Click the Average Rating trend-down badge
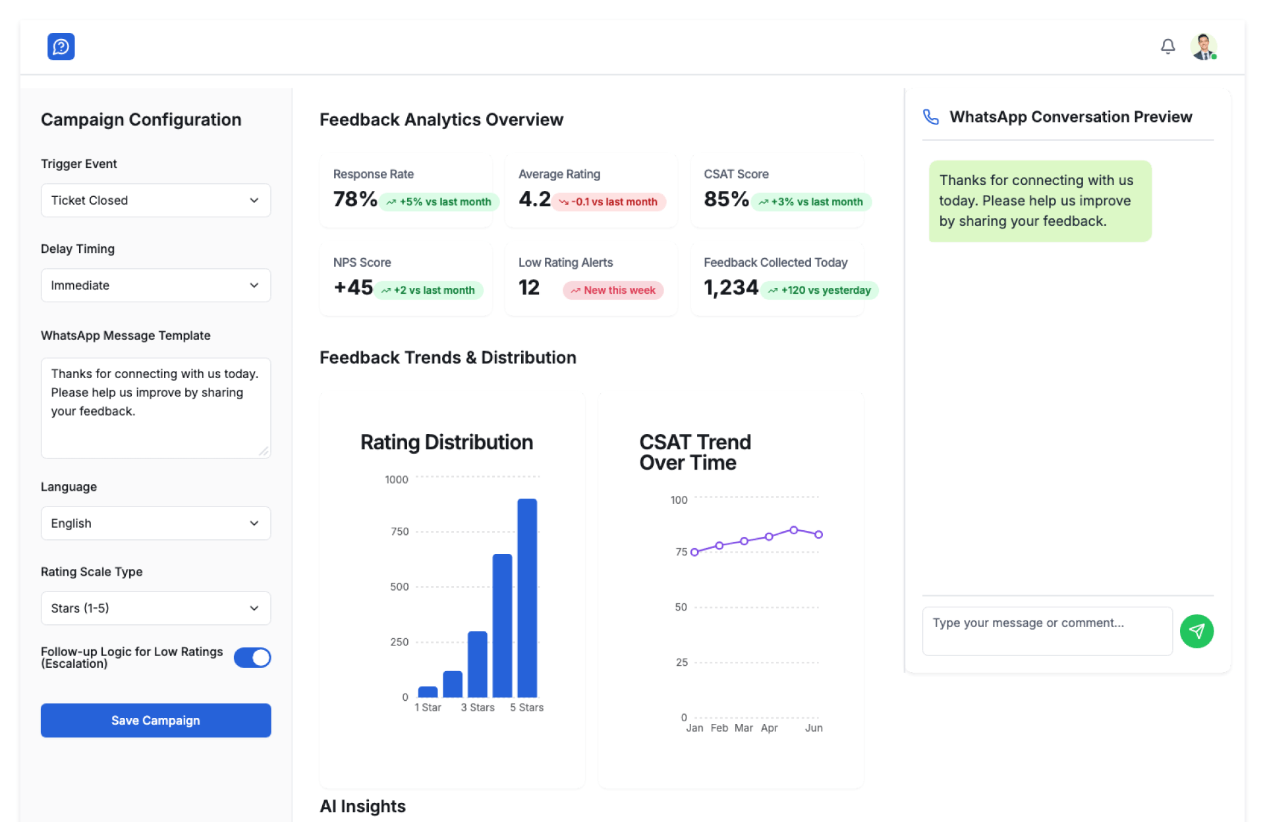The width and height of the screenshot is (1265, 822). point(608,202)
